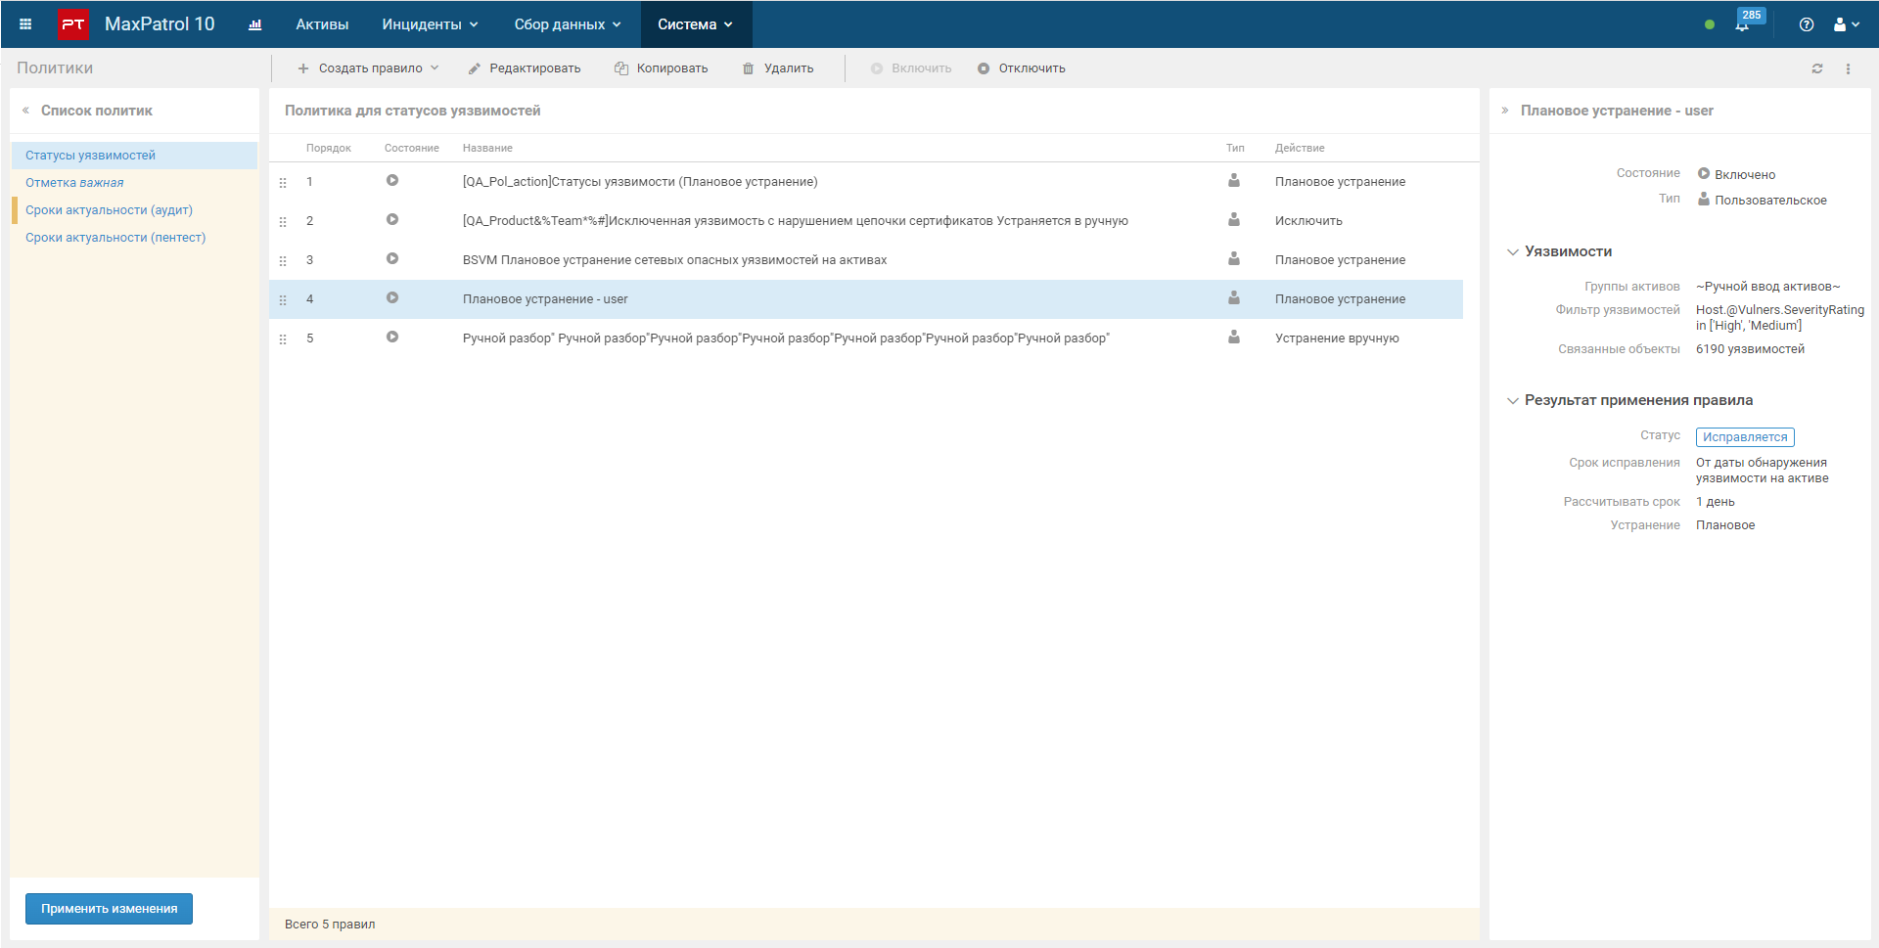
Task: Click the PT MaxPatrol logo
Action: point(73,24)
